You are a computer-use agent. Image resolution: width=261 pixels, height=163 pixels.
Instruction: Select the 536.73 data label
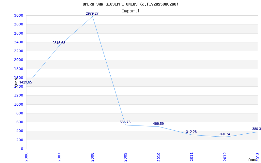click(125, 122)
